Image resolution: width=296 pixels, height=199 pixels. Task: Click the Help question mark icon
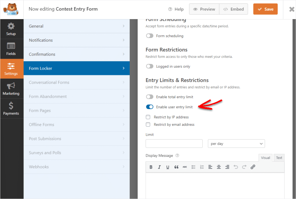[x=170, y=9]
